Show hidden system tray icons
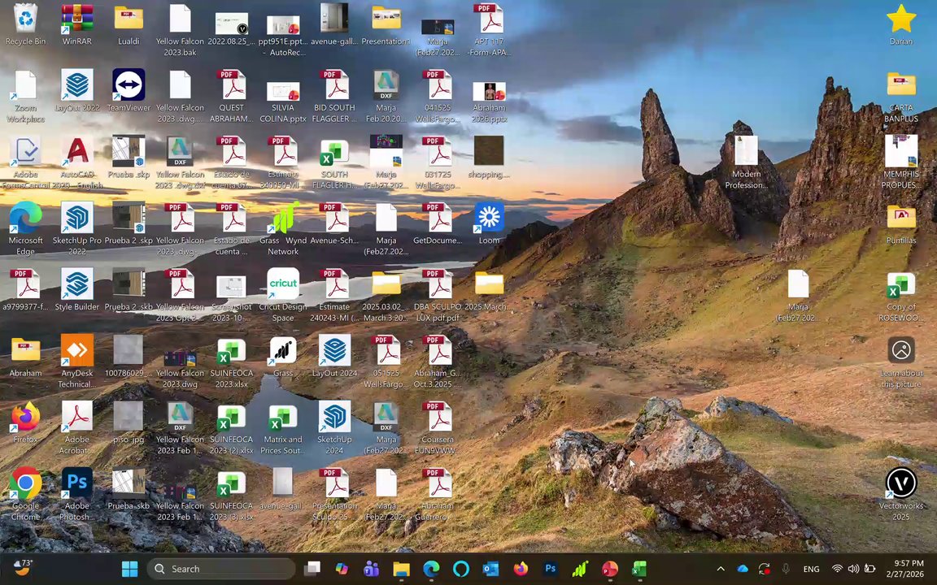This screenshot has height=585, width=937. (x=721, y=569)
